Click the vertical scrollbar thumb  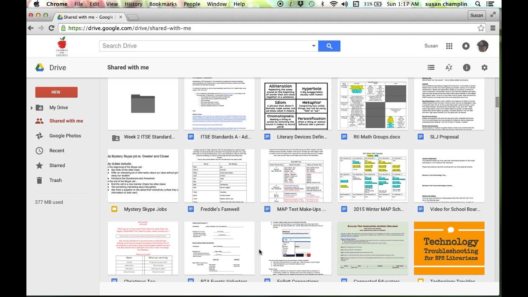(497, 101)
